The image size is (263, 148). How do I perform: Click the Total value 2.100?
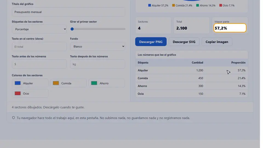click(x=182, y=28)
